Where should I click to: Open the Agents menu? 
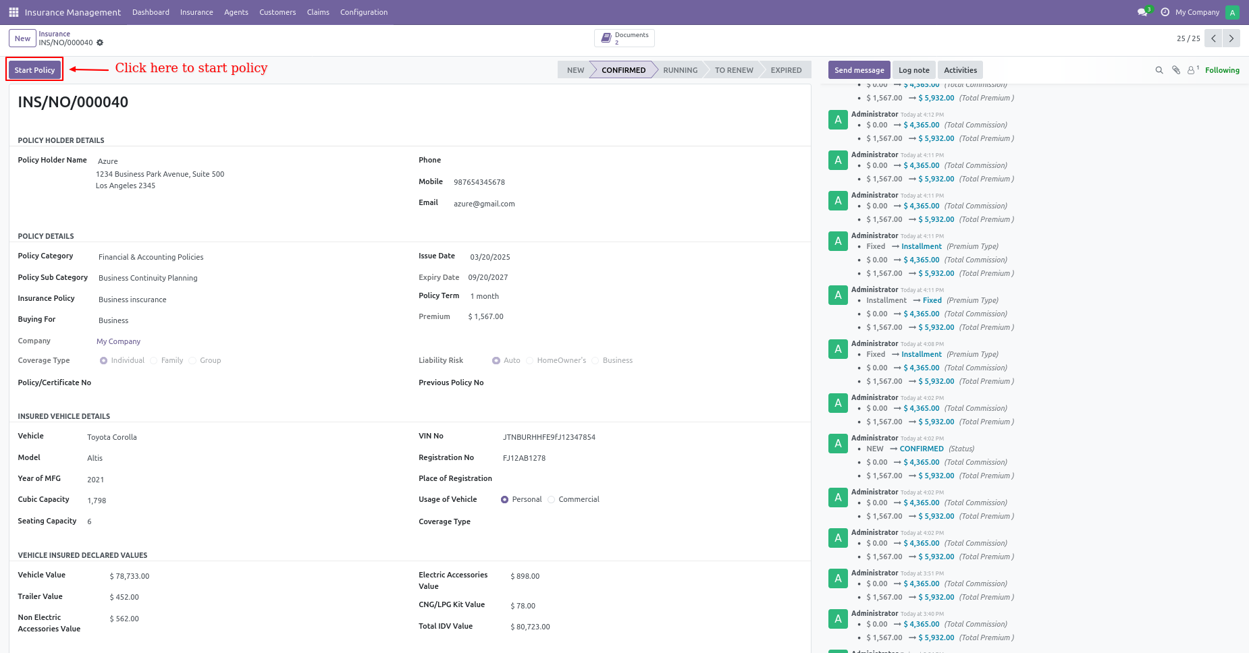[x=236, y=12]
